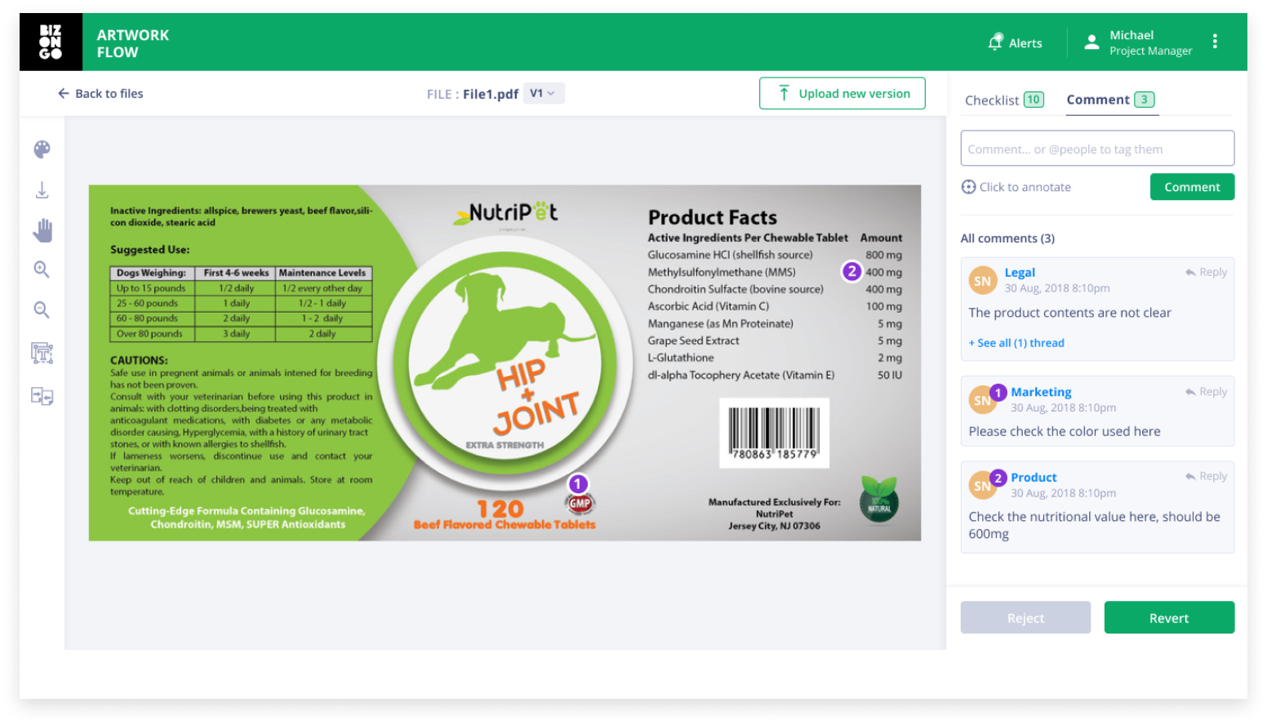The width and height of the screenshot is (1267, 725).
Task: Switch to the Comment tab
Action: pos(1110,100)
